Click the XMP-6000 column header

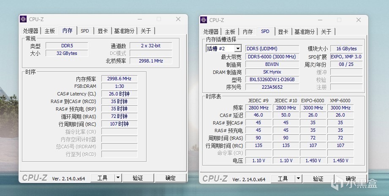coord(340,101)
